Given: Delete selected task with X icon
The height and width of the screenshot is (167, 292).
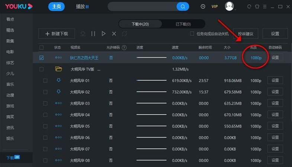Looking at the screenshot, I should tap(114, 34).
